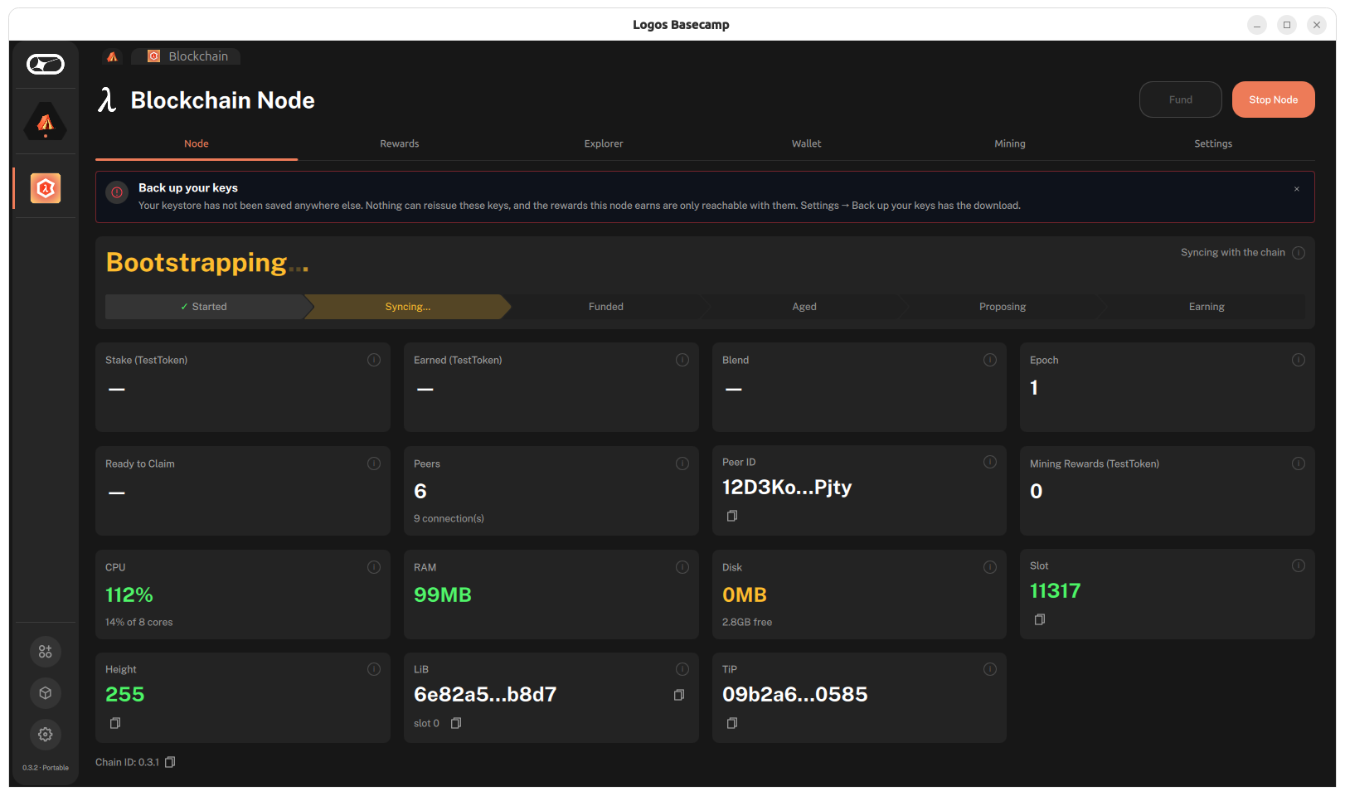
Task: Show info for the LiB card
Action: tap(682, 669)
